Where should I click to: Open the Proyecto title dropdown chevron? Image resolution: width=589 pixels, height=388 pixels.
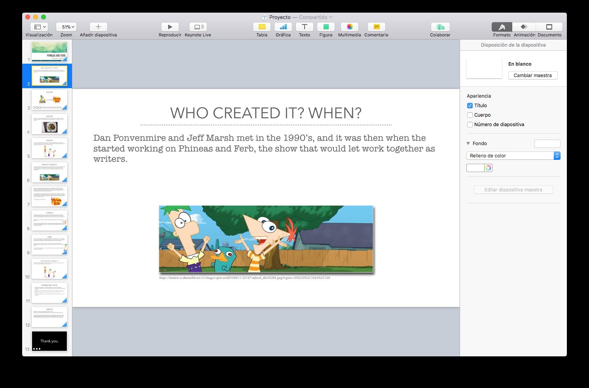coord(331,17)
